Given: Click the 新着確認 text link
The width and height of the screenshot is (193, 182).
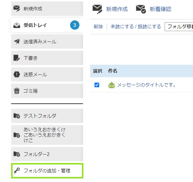Looking at the screenshot, I should click(160, 9).
